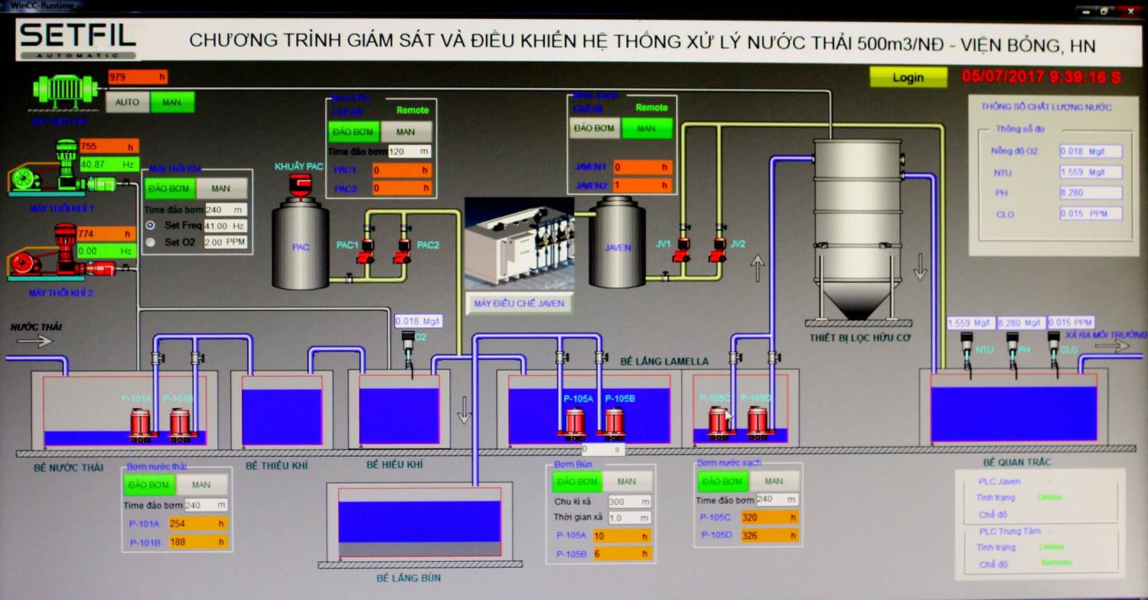Click the JV2 javen dosing pump icon

click(718, 248)
